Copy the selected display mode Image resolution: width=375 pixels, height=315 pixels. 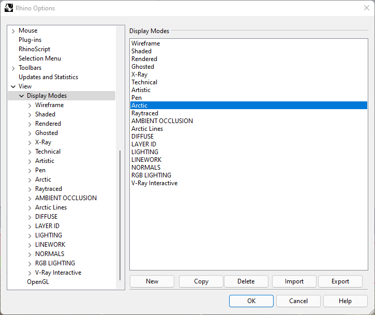pos(201,281)
